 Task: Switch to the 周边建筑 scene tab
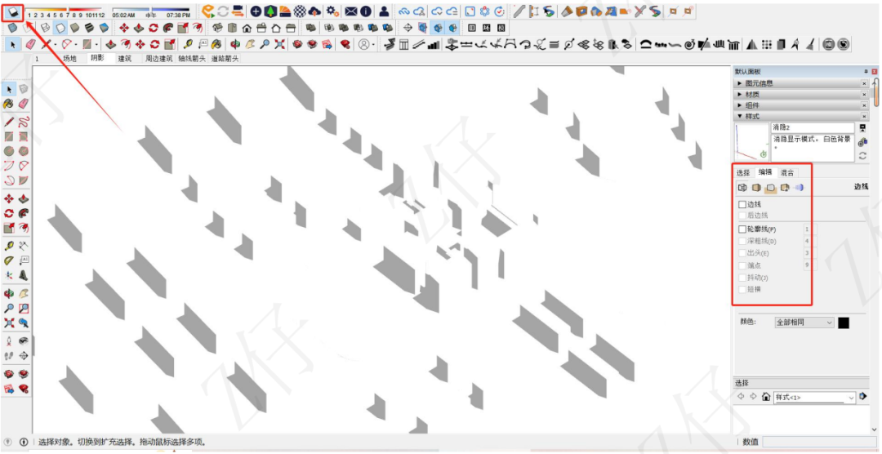pyautogui.click(x=158, y=59)
